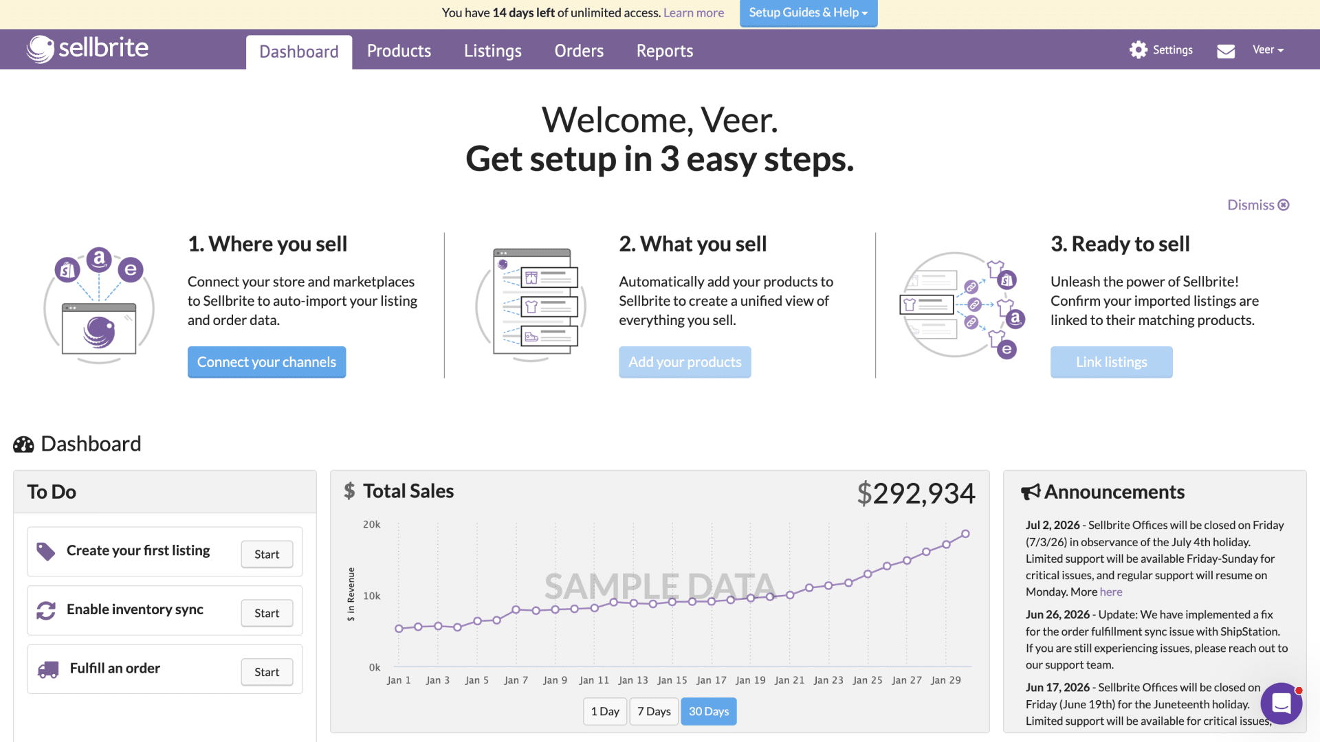This screenshot has width=1320, height=742.
Task: Click the dollar sign icon by Total Sales
Action: (x=349, y=491)
